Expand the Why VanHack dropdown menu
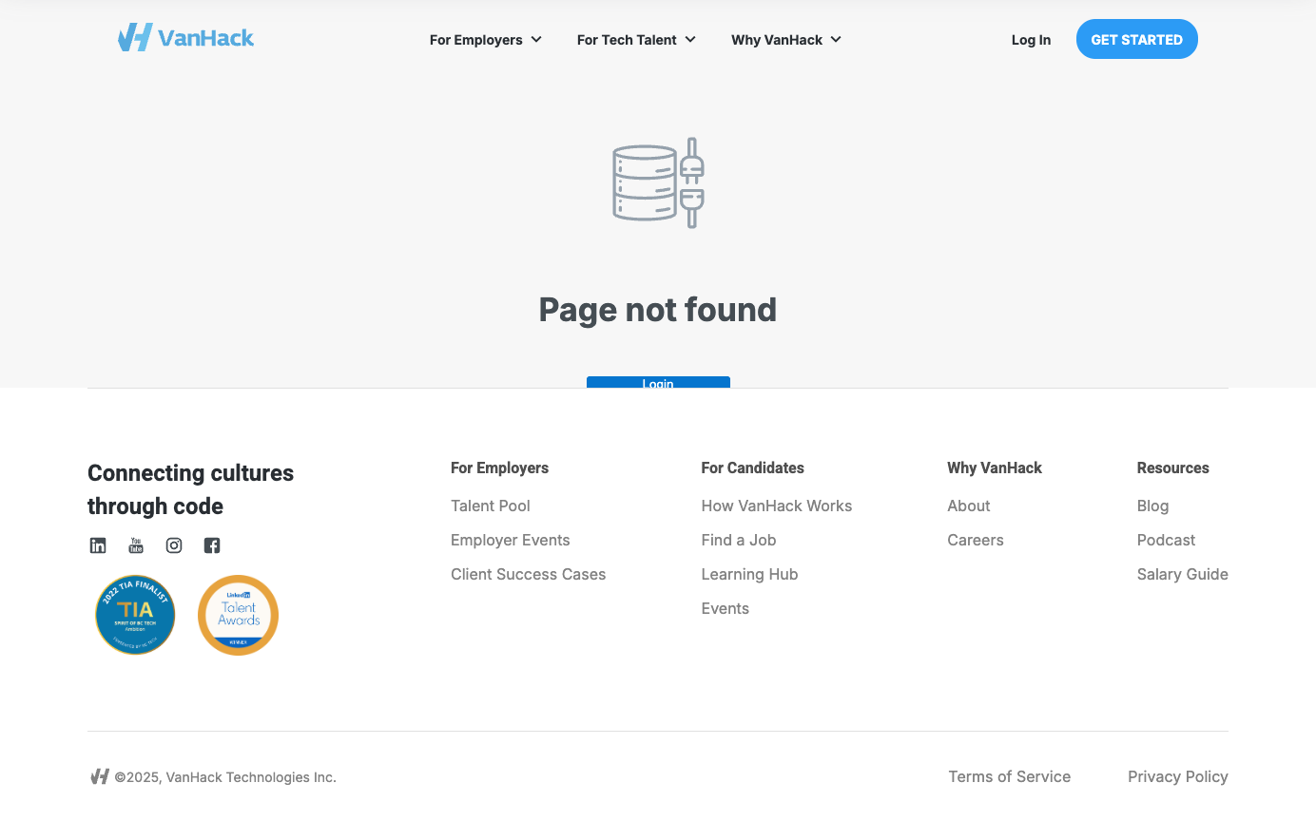Screen dimensions: 1316x821 (785, 40)
